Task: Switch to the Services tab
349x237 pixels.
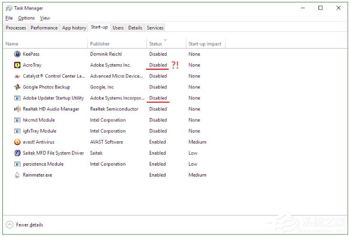Action: 155,28
